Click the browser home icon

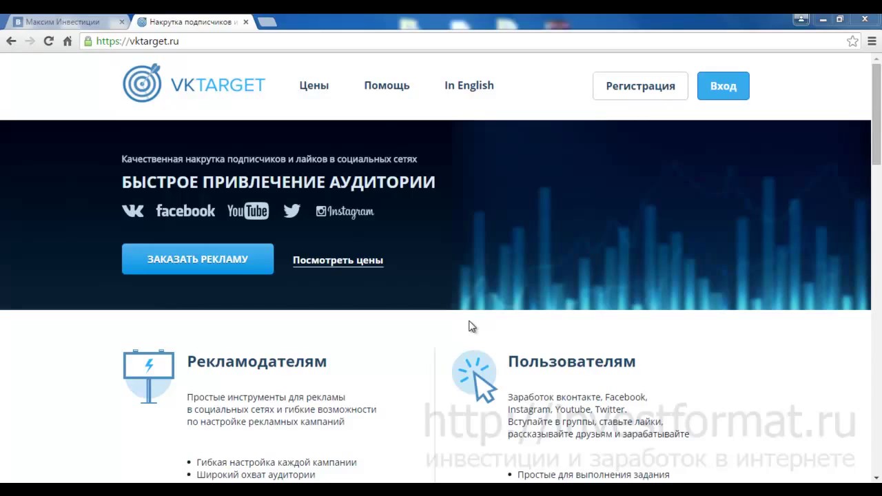67,41
